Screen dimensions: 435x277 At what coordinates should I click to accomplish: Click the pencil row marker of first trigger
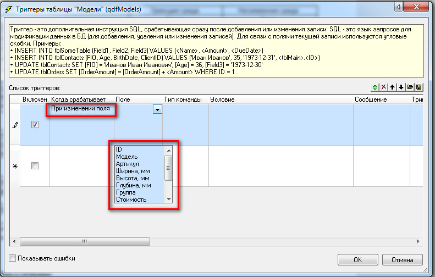(15, 125)
